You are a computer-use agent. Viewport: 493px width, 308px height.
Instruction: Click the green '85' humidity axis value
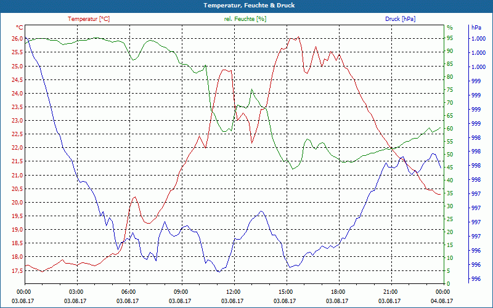coord(450,64)
